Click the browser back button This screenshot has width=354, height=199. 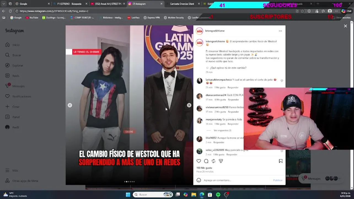pyautogui.click(x=4, y=11)
